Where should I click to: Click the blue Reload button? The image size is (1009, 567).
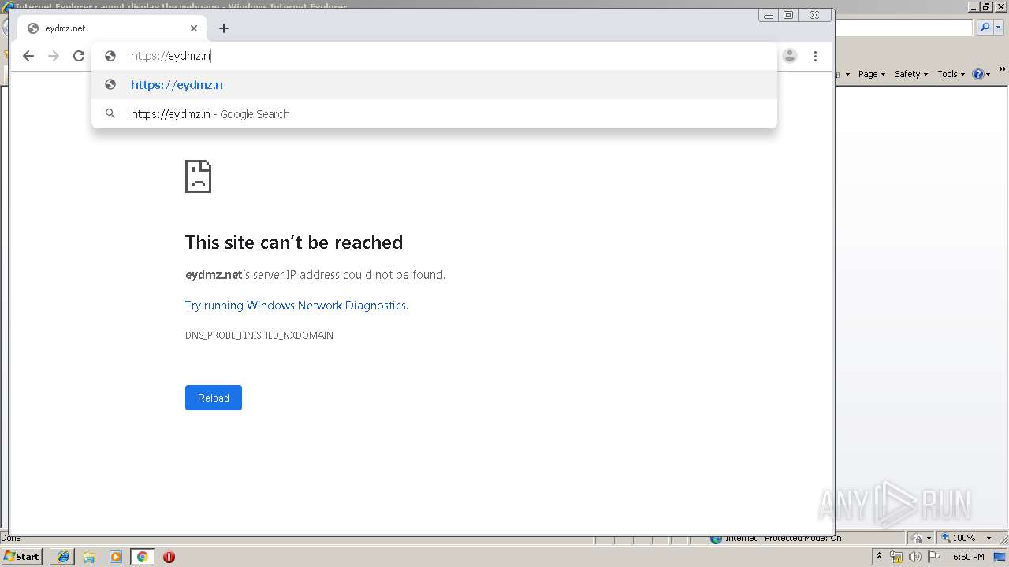(x=214, y=398)
